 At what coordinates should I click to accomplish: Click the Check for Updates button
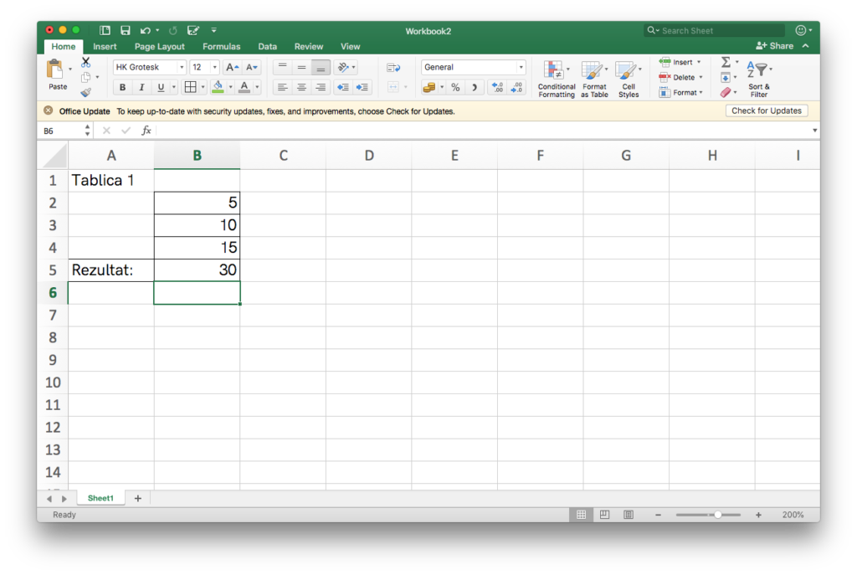coord(766,110)
